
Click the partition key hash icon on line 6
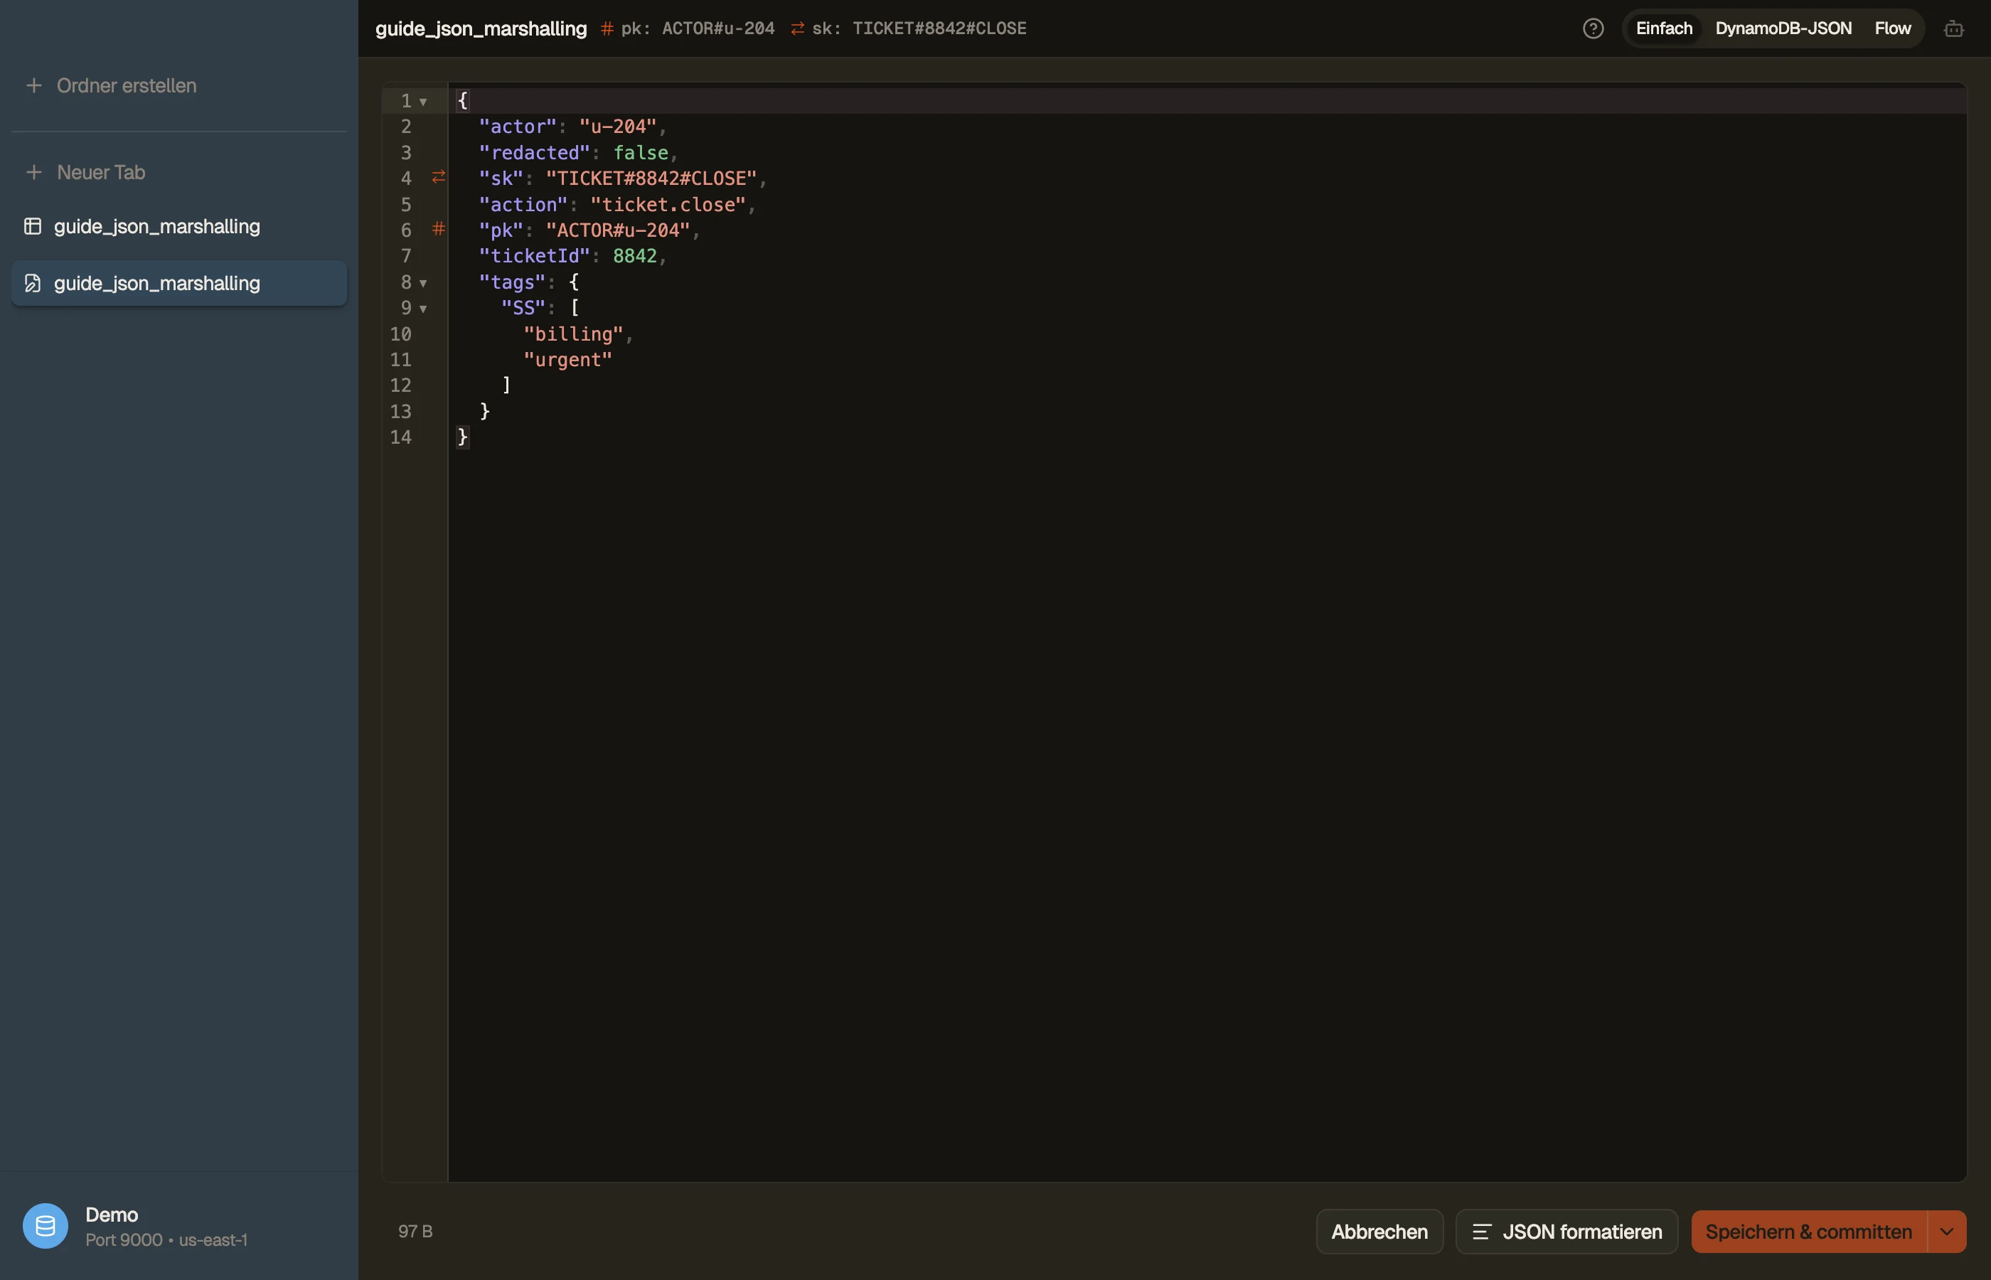click(439, 228)
